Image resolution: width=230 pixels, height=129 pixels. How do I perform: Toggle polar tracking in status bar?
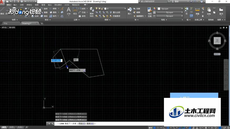point(168,128)
